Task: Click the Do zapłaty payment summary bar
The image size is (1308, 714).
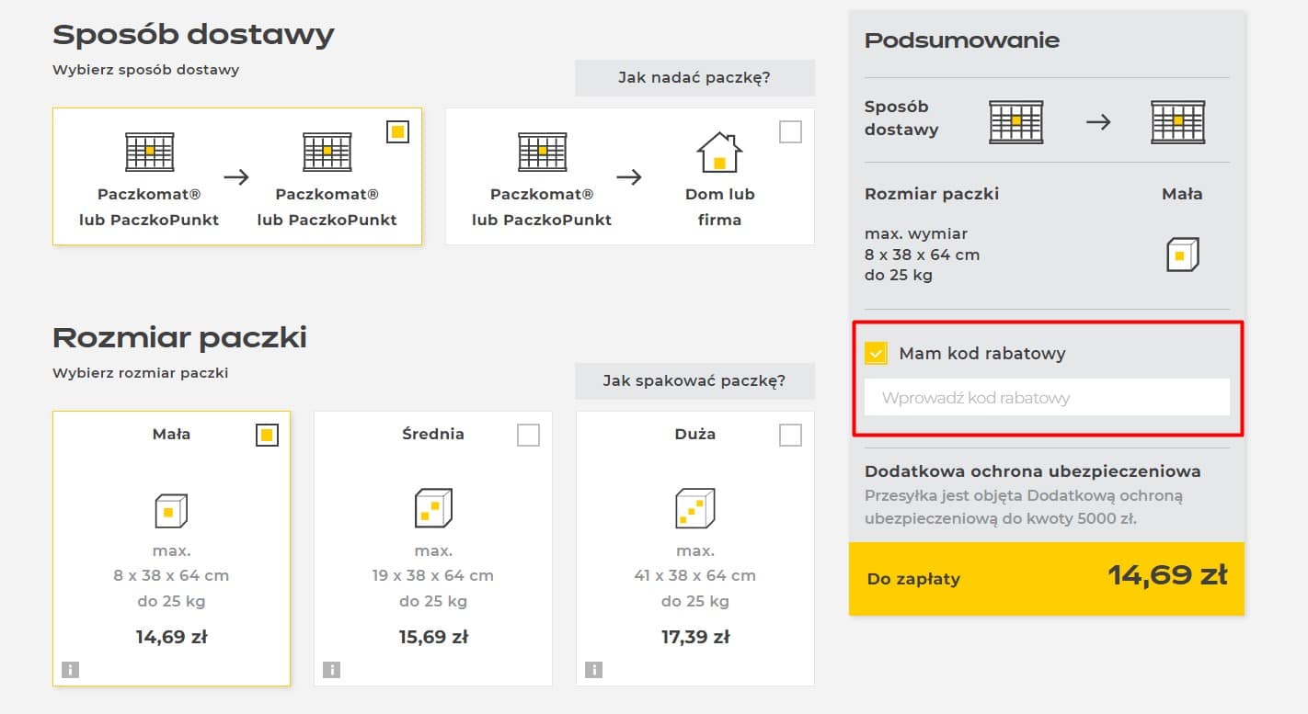Action: click(1046, 578)
